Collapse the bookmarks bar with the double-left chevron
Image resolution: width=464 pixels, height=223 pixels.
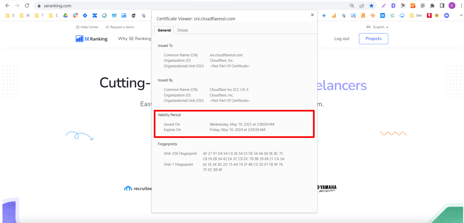coord(324,15)
